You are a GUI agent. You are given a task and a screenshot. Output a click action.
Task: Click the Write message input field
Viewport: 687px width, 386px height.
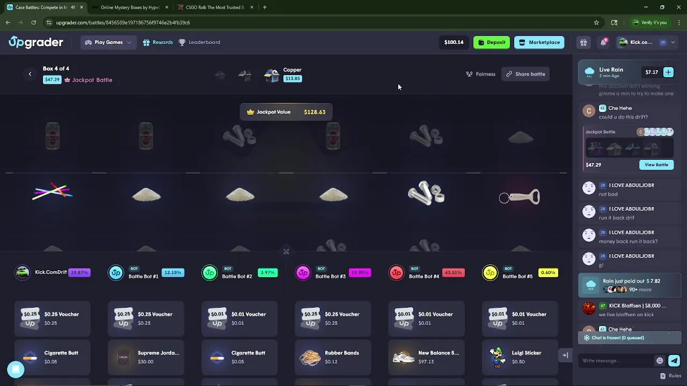coord(617,361)
